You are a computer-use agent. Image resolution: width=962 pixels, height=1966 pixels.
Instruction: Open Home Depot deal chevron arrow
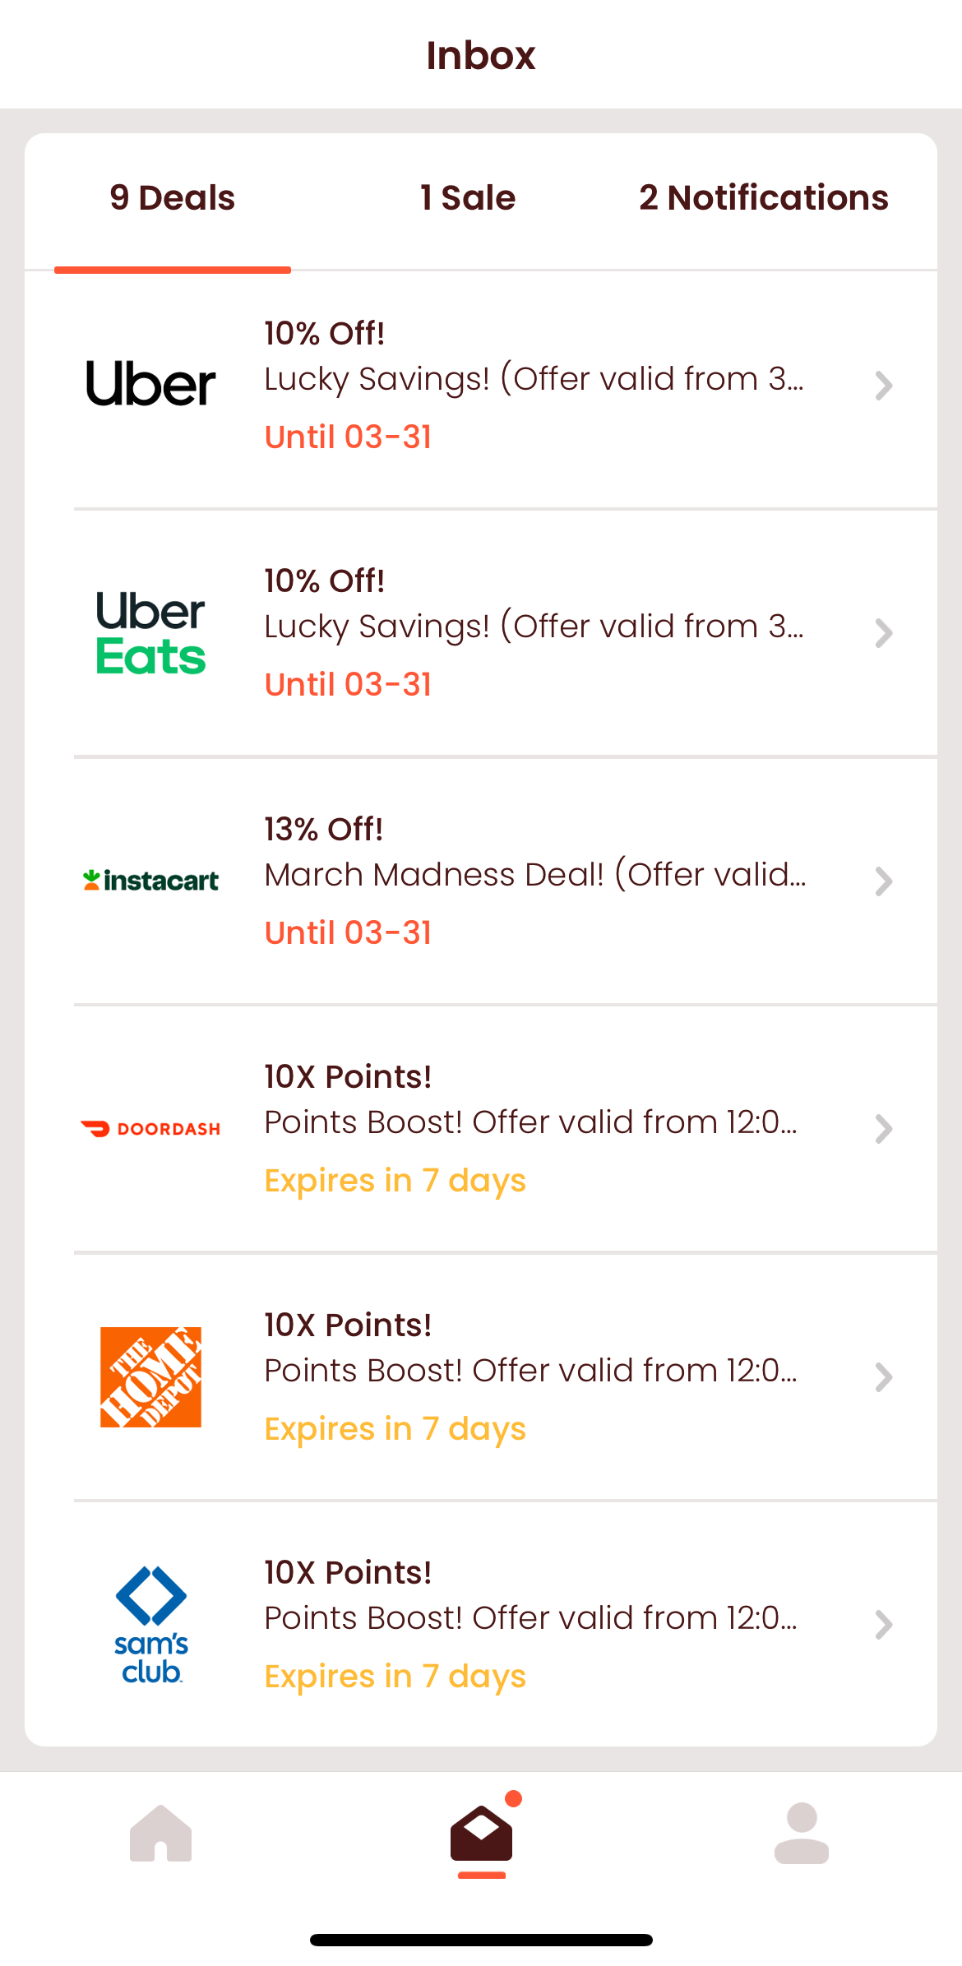coord(883,1377)
